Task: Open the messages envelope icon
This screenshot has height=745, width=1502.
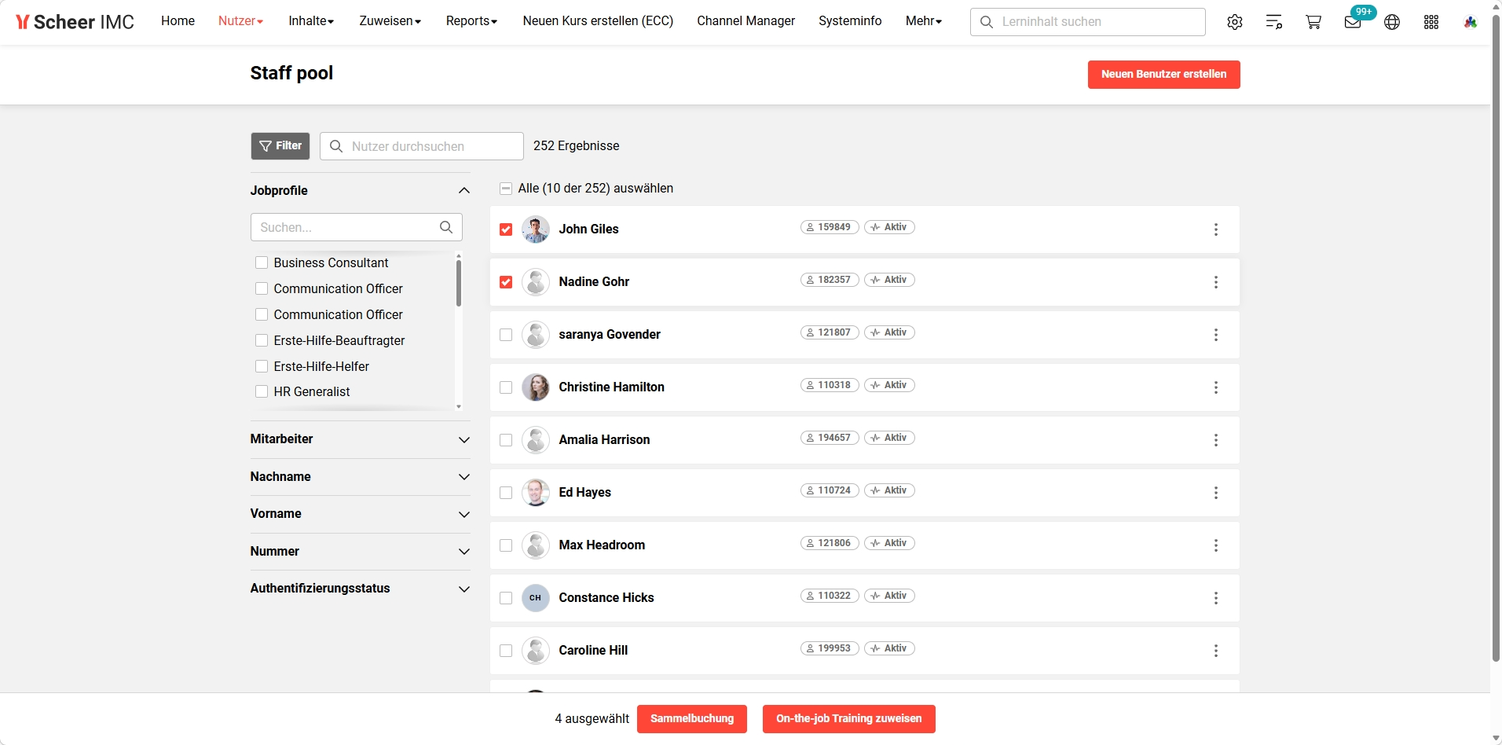Action: pos(1353,22)
